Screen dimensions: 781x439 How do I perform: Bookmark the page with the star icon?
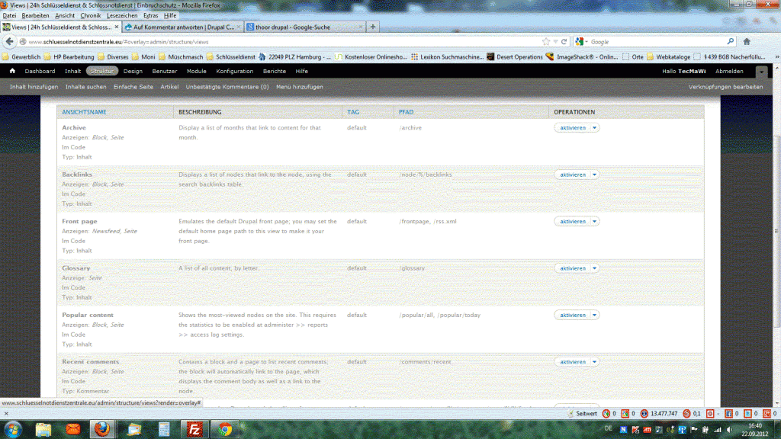click(546, 41)
